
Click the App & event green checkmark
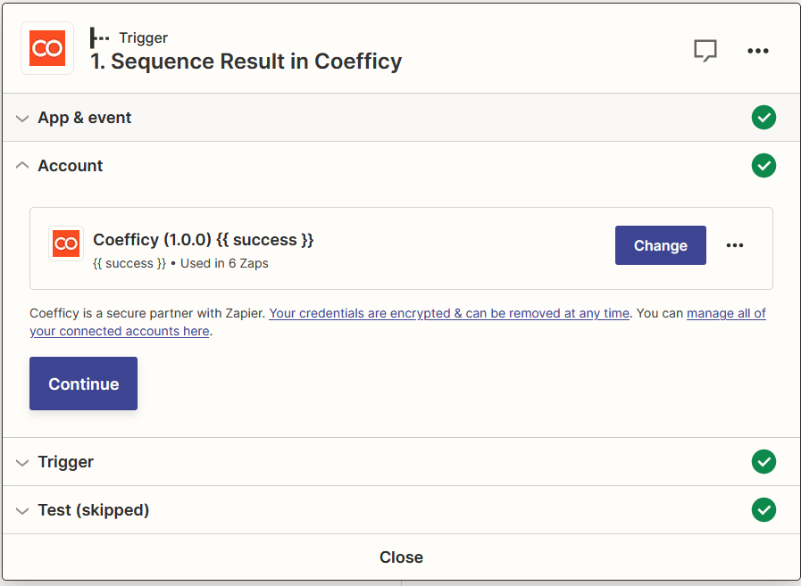tap(763, 118)
